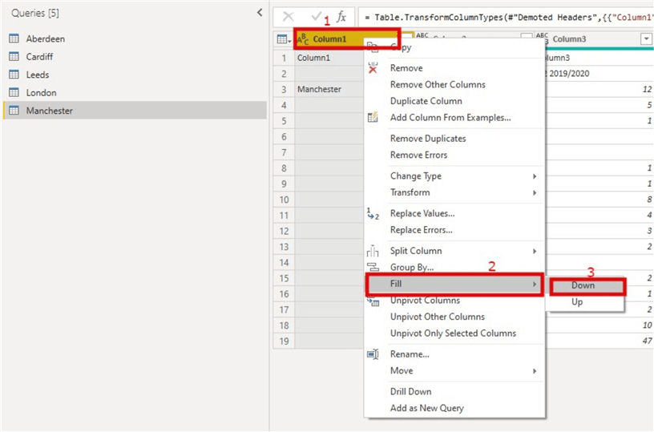Collapse the Queries pane with chevron
654x432 pixels.
pos(259,13)
